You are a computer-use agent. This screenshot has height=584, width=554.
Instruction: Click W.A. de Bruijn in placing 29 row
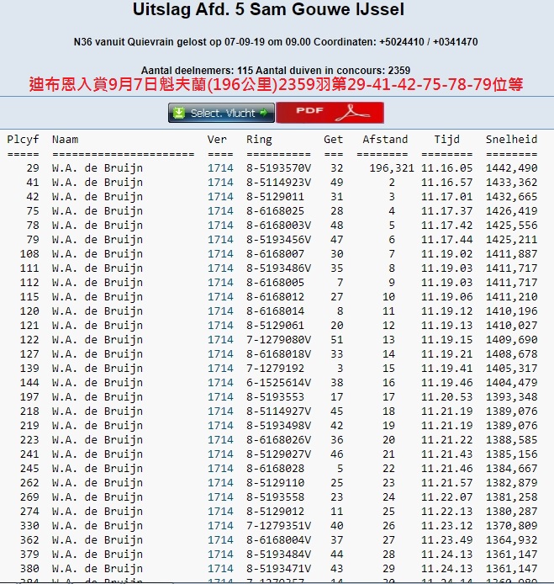[x=98, y=168]
